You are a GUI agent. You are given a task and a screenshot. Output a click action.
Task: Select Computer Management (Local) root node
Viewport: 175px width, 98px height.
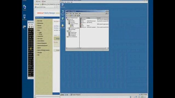pyautogui.click(x=72, y=18)
